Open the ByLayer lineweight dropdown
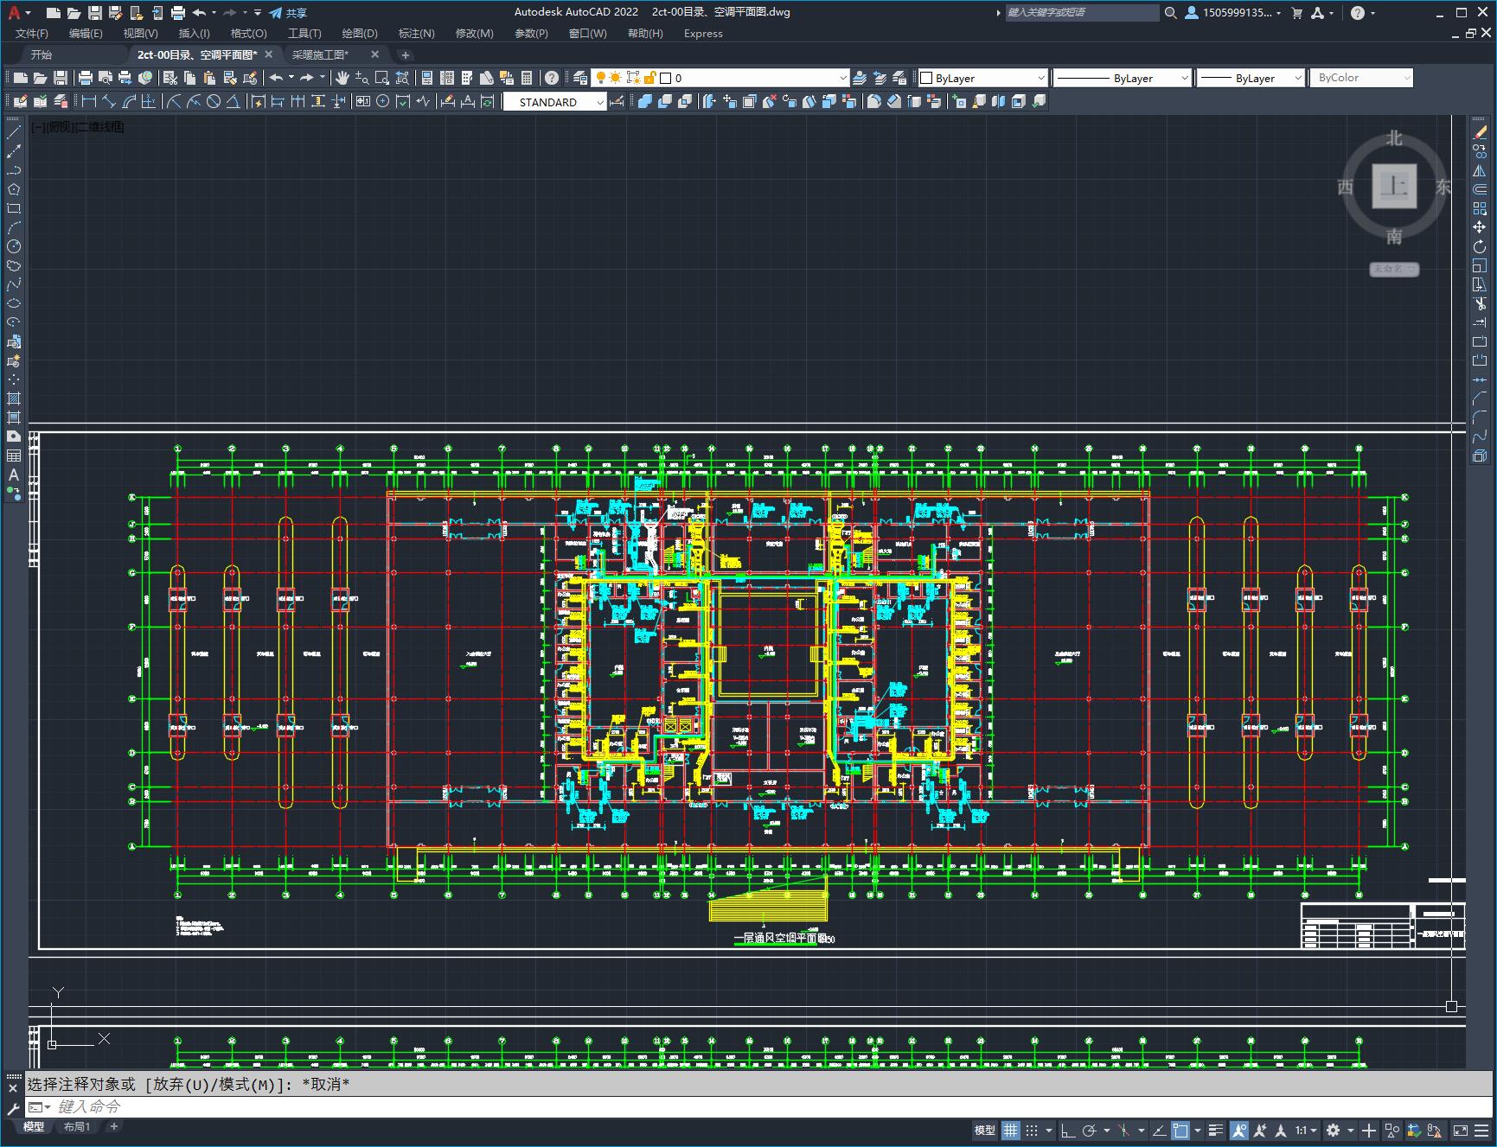 pos(1251,78)
